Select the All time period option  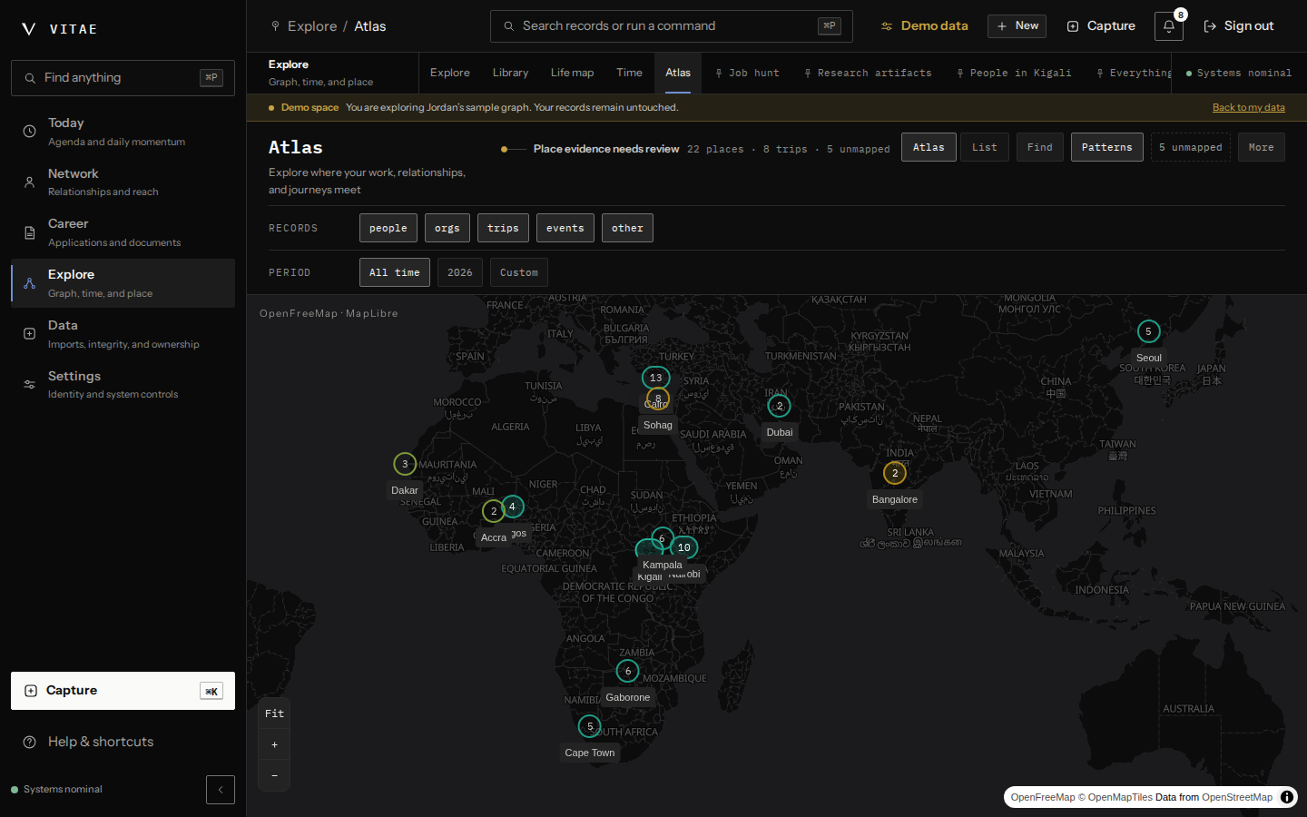click(x=395, y=272)
